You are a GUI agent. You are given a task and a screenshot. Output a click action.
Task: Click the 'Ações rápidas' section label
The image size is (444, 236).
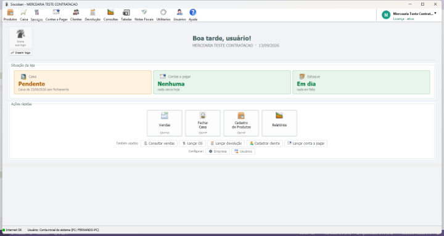coord(21,104)
